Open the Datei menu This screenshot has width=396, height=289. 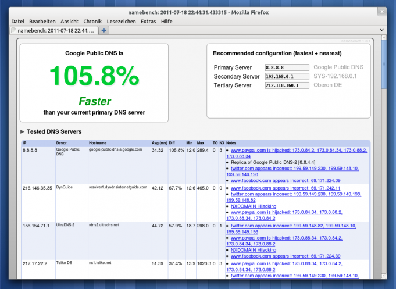17,21
